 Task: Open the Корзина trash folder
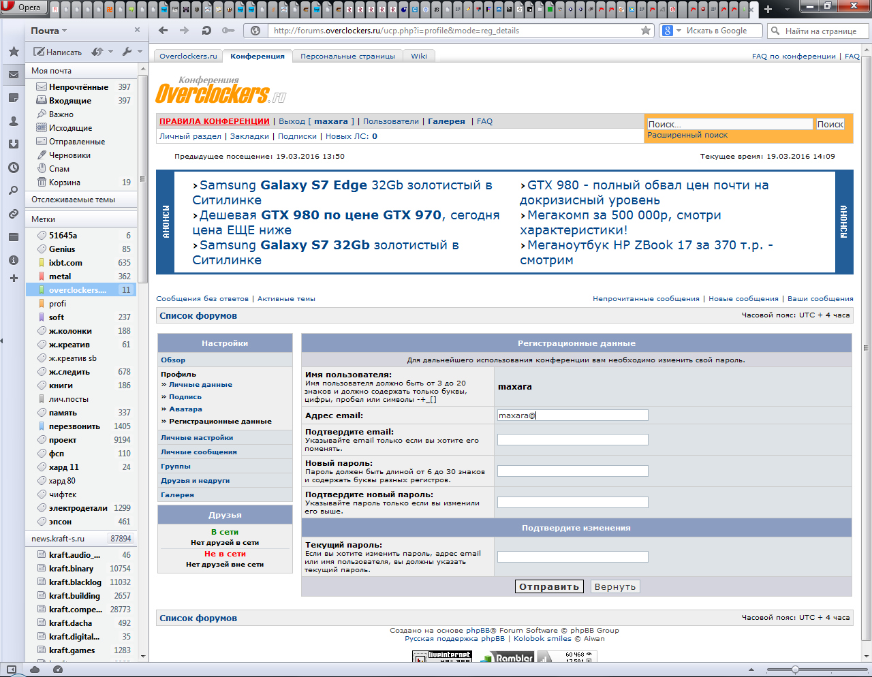[x=82, y=183]
